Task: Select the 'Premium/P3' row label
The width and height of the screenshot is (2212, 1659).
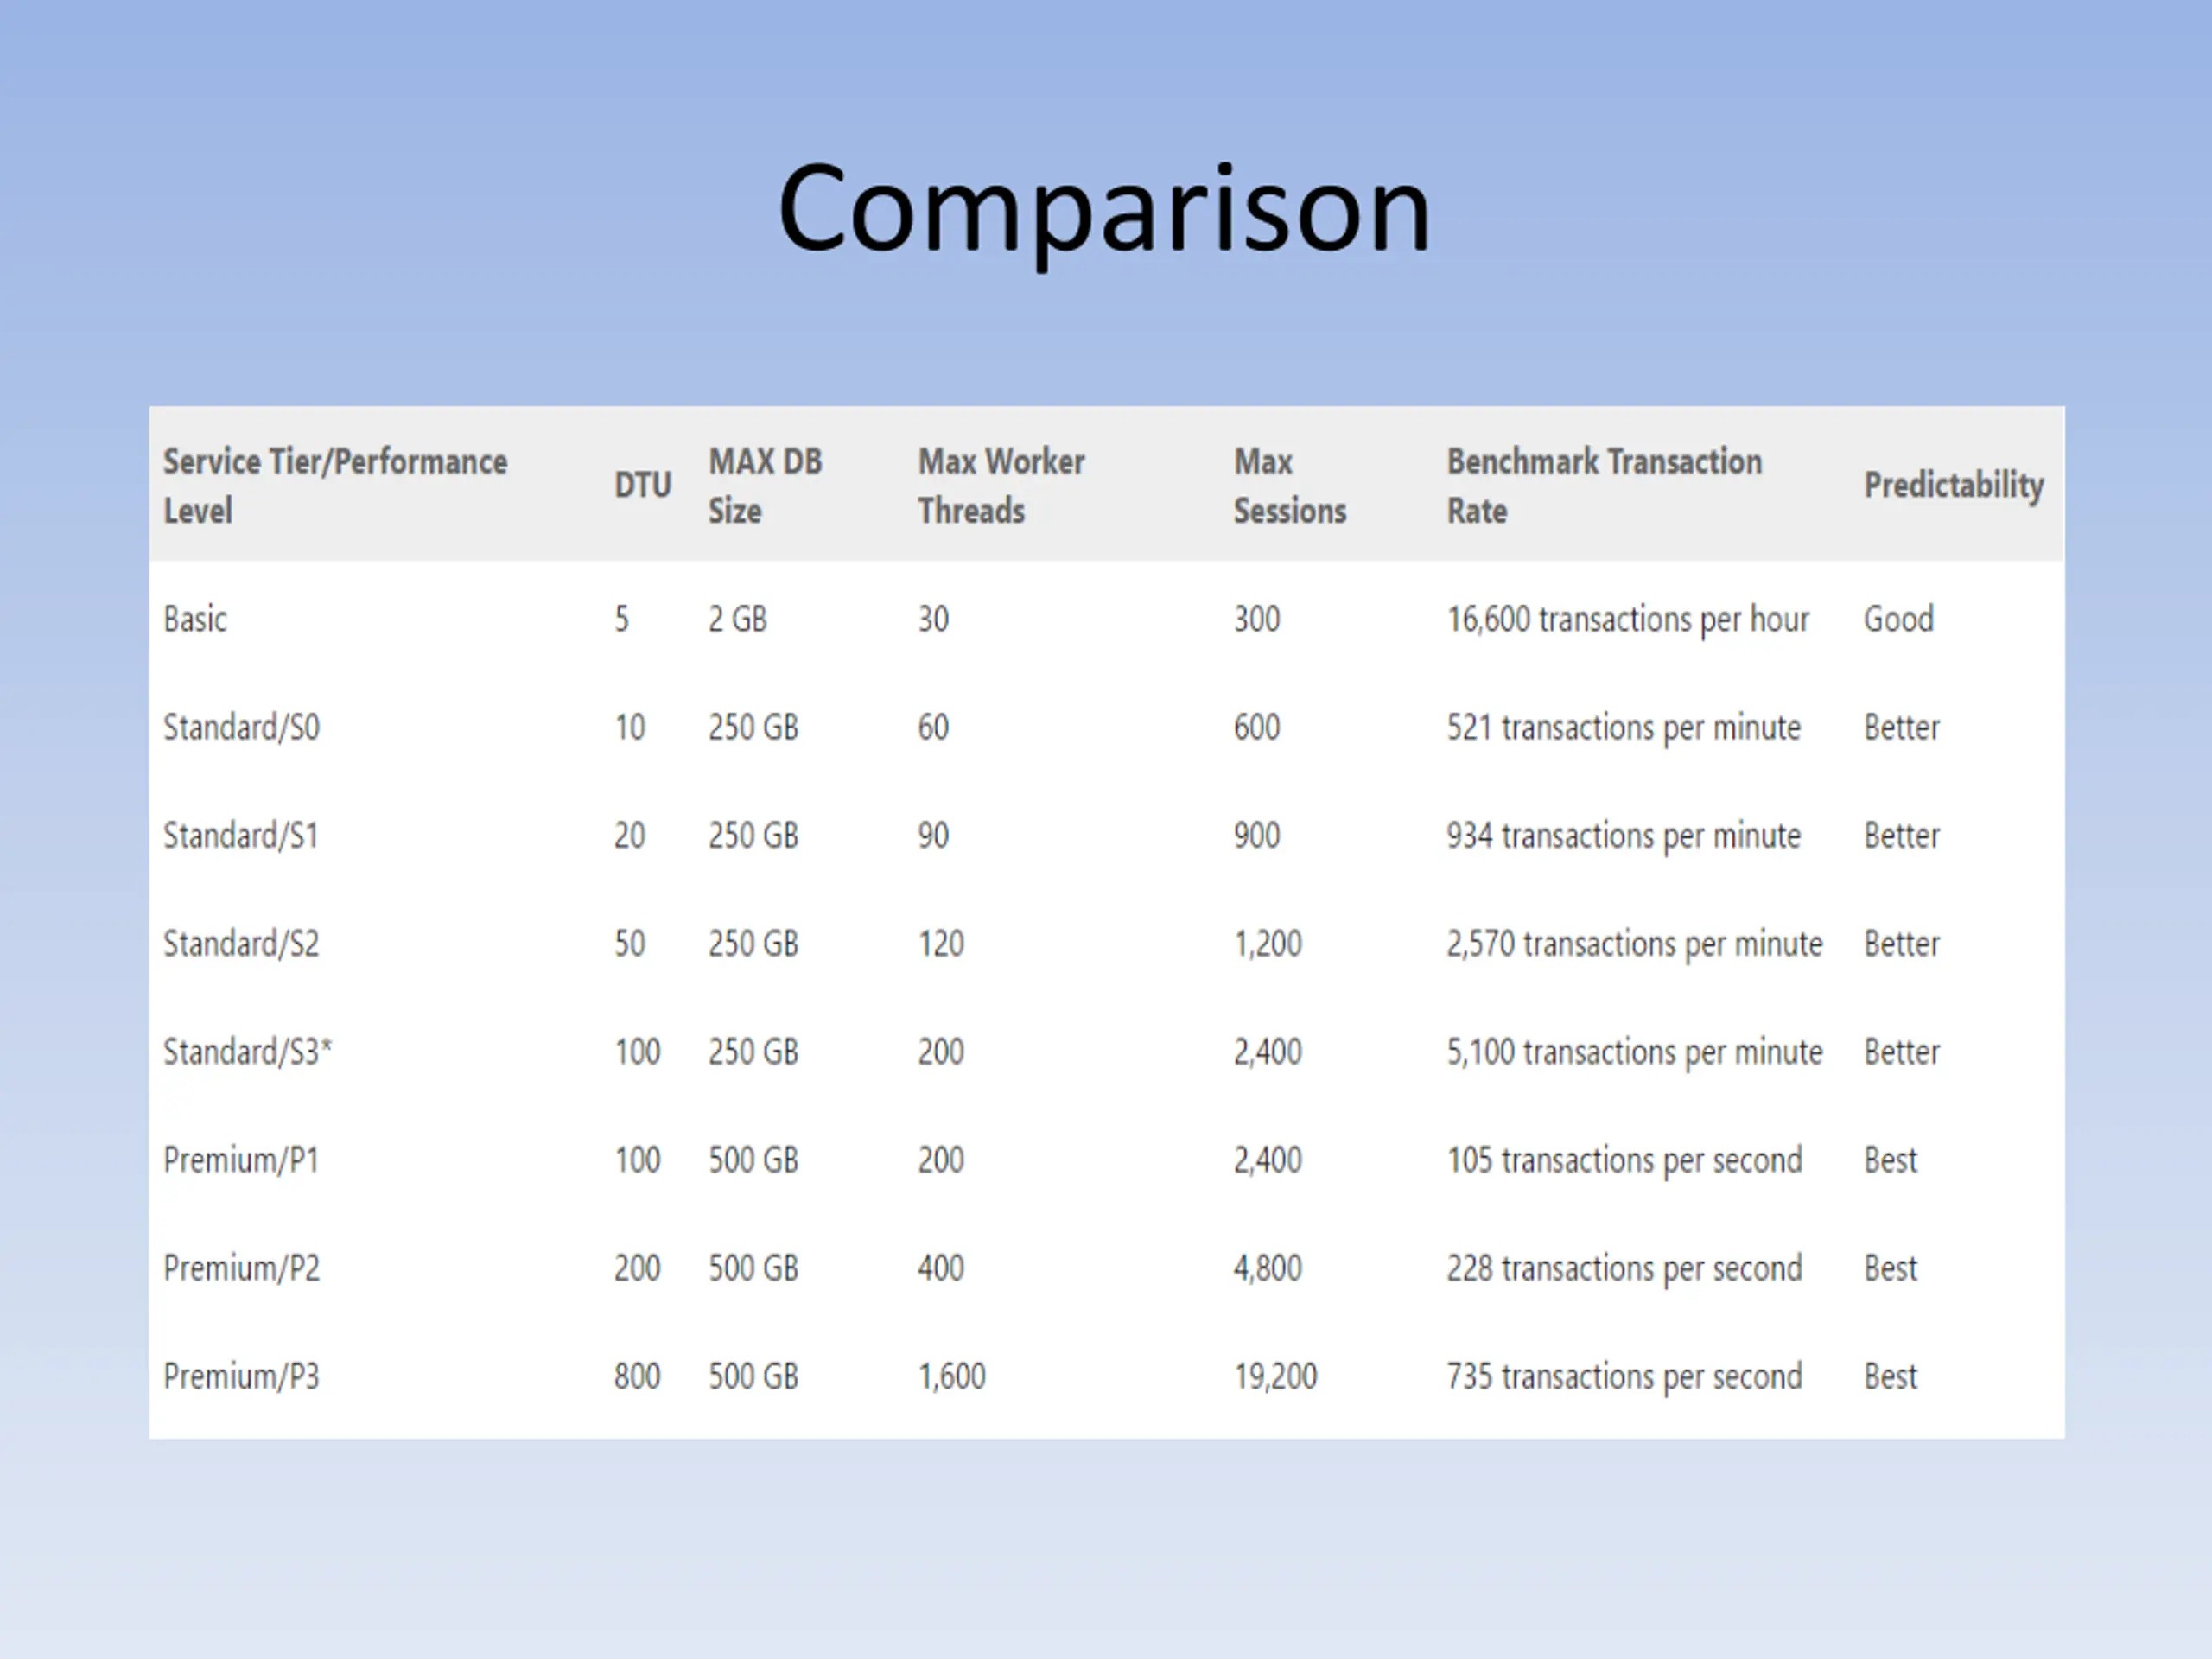Action: [241, 1376]
